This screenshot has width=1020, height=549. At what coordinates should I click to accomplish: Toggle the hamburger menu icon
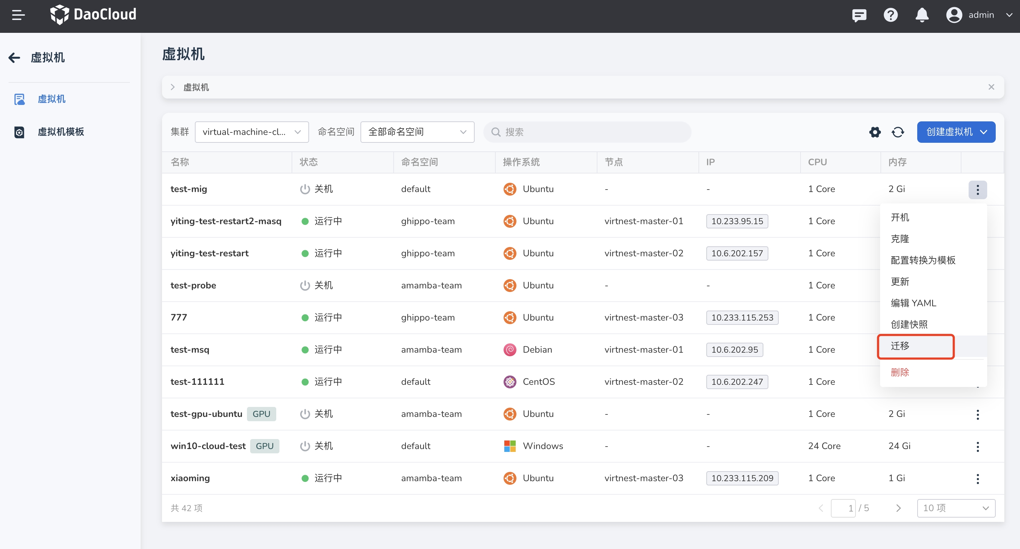click(18, 15)
